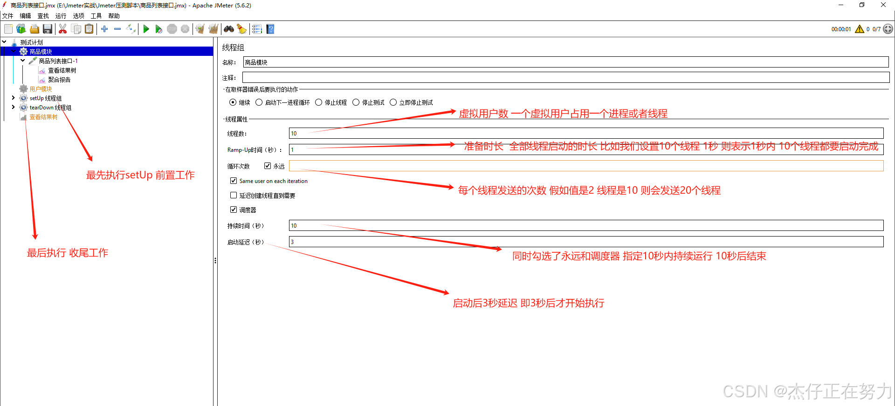This screenshot has width=895, height=406.
Task: Toggle the 永远 loop checkbox
Action: pyautogui.click(x=268, y=166)
